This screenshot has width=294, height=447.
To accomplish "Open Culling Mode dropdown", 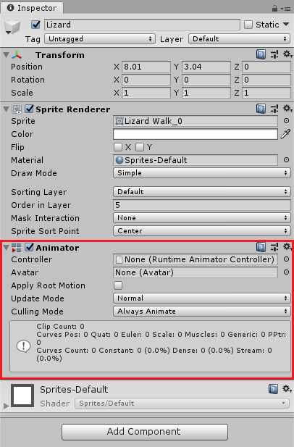I will point(202,312).
